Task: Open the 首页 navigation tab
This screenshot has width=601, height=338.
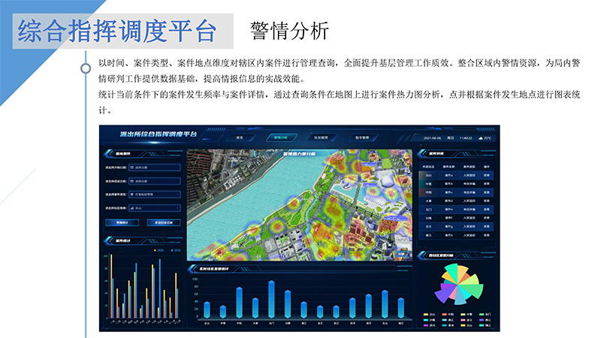Action: tap(240, 138)
